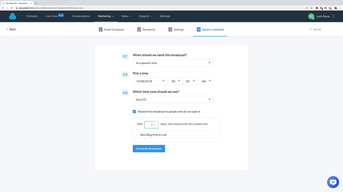Open the chat messenger bubble

coord(333,182)
